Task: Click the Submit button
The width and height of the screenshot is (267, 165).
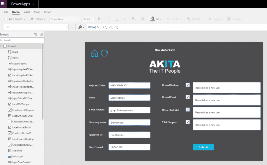Action: point(203,147)
